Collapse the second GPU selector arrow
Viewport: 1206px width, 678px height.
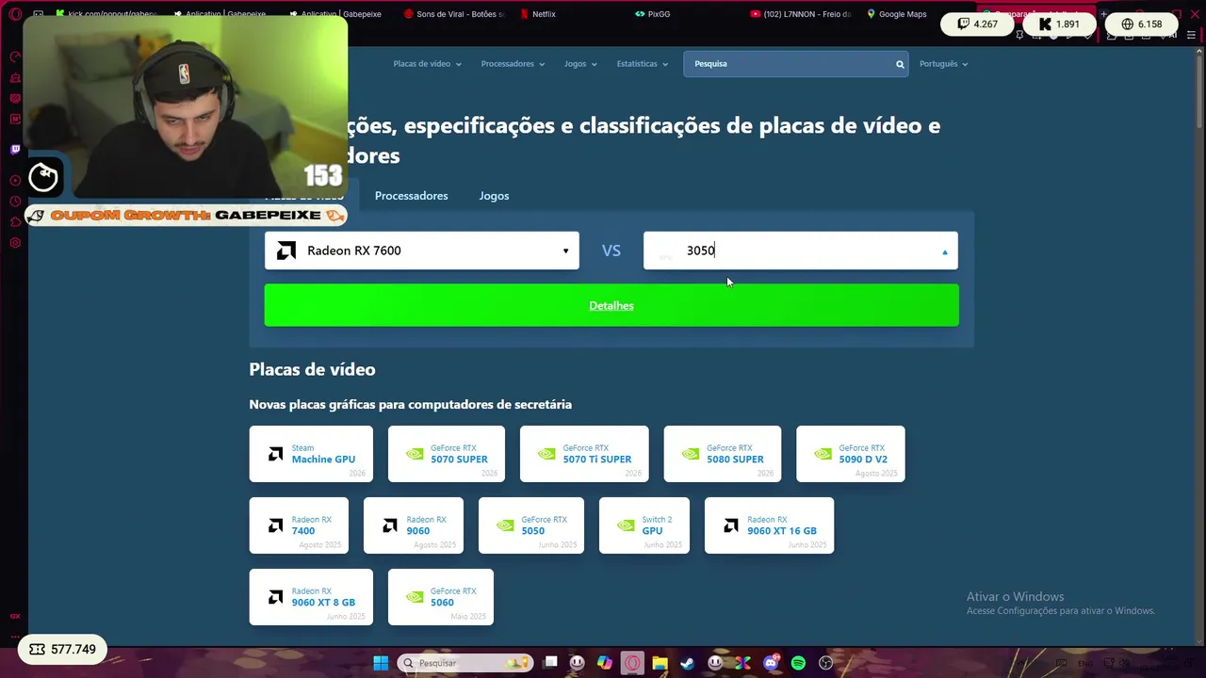point(945,251)
